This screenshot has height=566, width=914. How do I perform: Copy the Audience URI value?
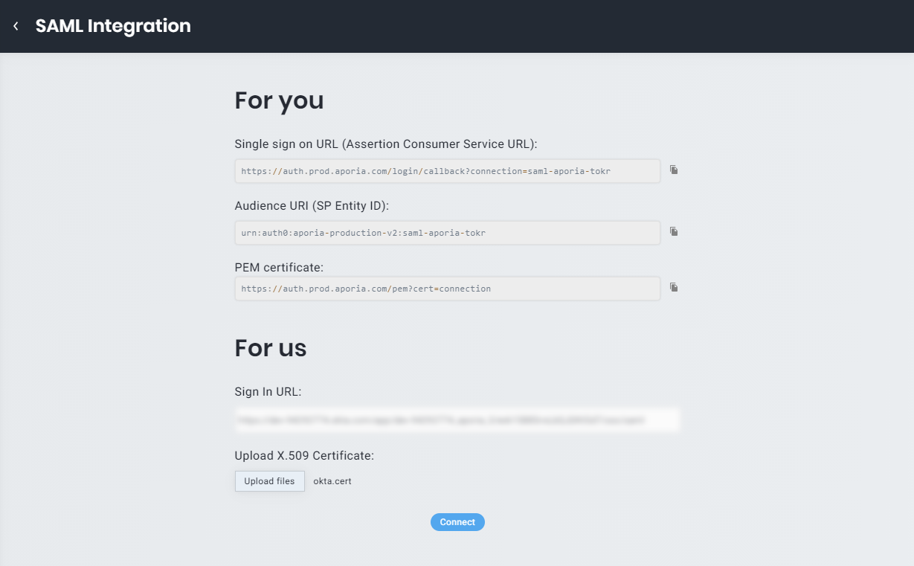tap(674, 232)
